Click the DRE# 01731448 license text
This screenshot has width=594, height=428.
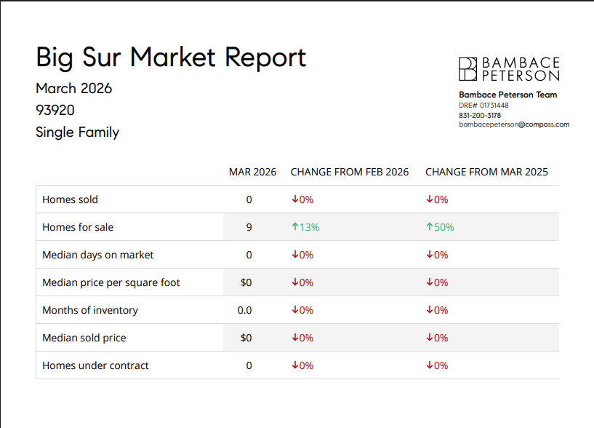[x=483, y=106]
